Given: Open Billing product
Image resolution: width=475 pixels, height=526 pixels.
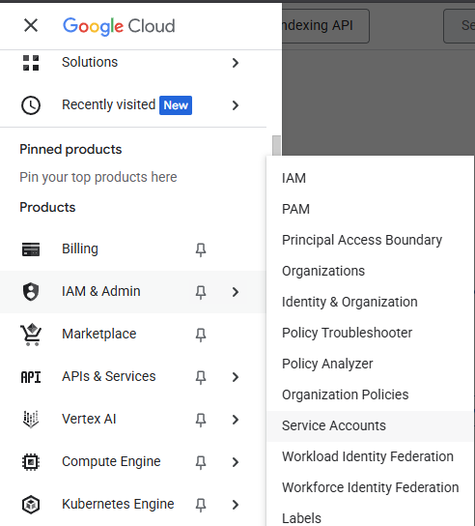Looking at the screenshot, I should coord(80,248).
